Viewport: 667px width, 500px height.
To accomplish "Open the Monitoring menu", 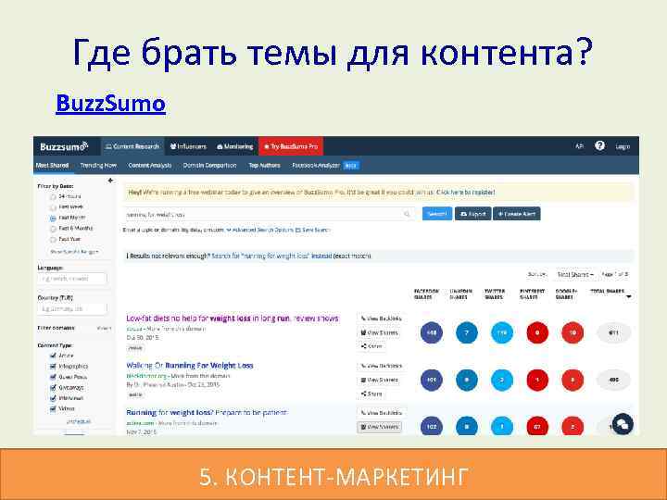I will 234,146.
